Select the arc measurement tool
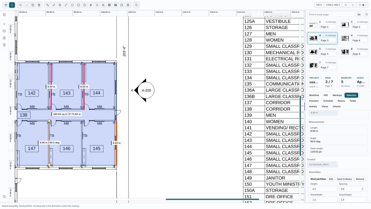 pyautogui.click(x=66, y=5)
